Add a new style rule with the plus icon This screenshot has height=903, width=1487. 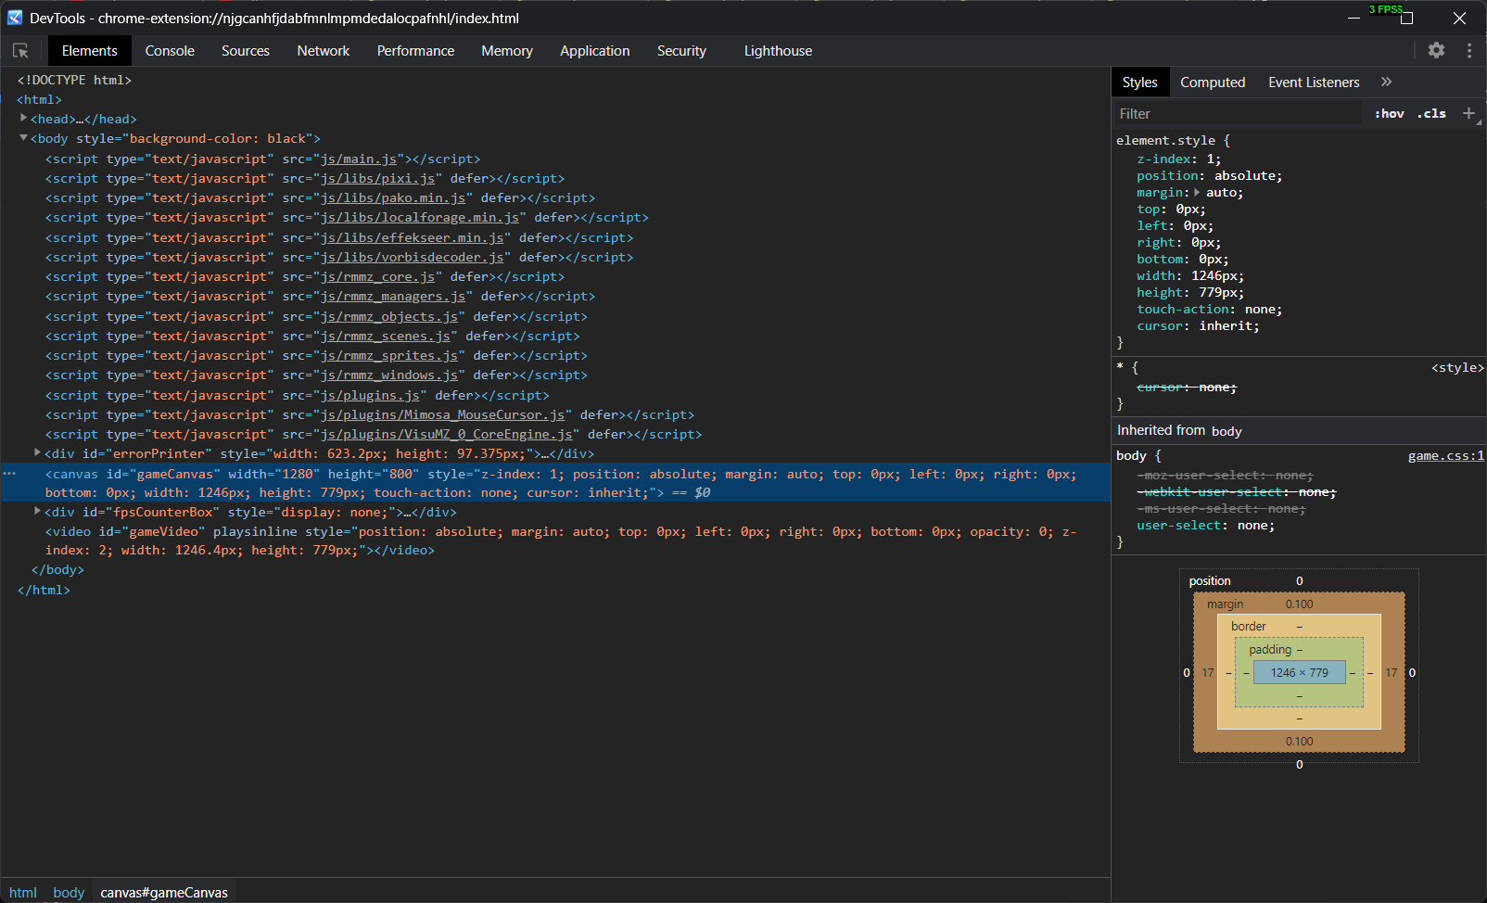click(1468, 113)
